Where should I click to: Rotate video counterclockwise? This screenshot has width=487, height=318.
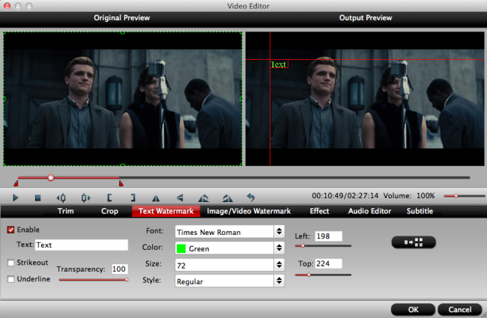click(x=204, y=198)
